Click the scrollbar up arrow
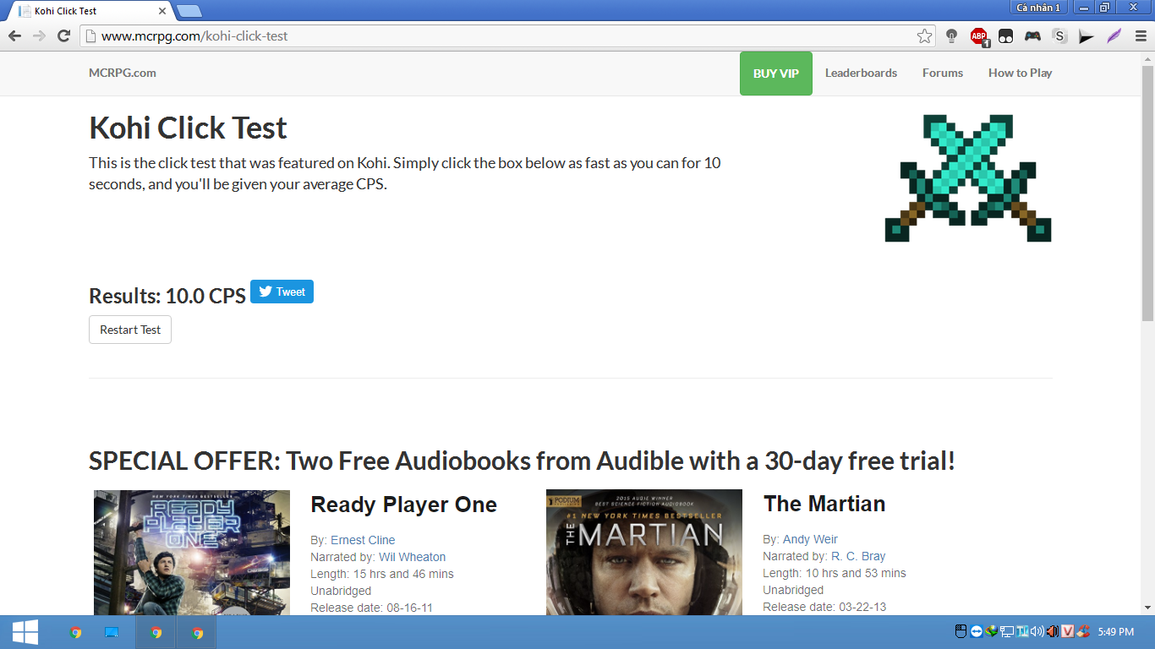Viewport: 1155px width, 649px height. click(1147, 58)
